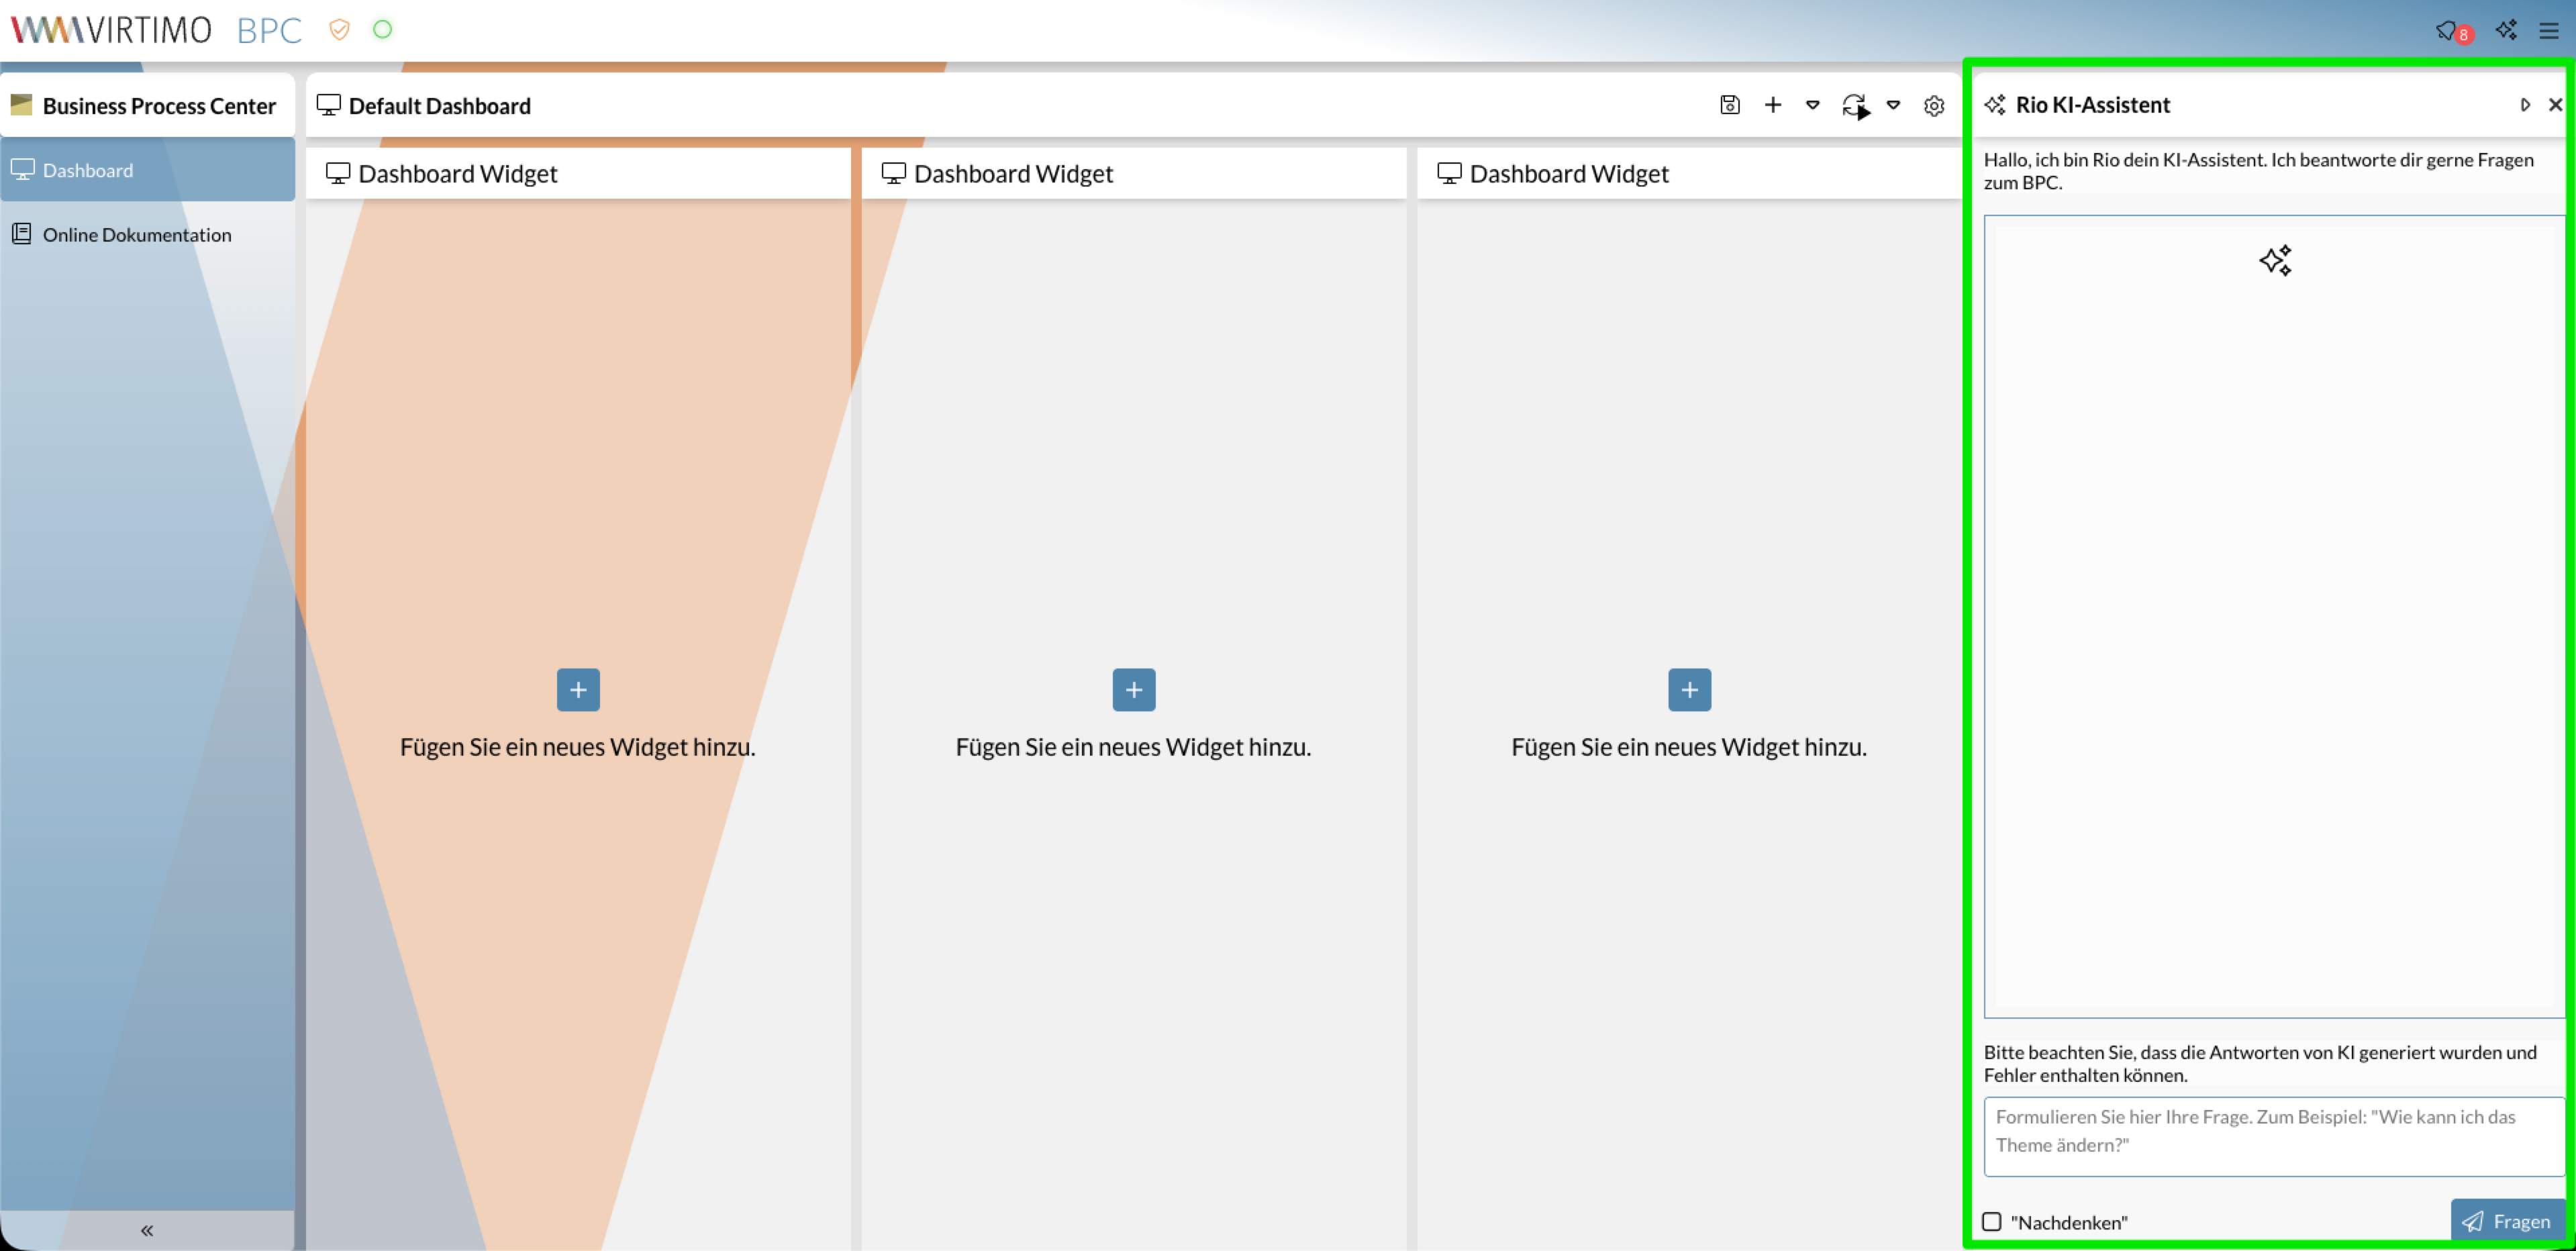Click the sparkle AI assistant icon in the top bar
2576x1251 pixels.
(2506, 30)
